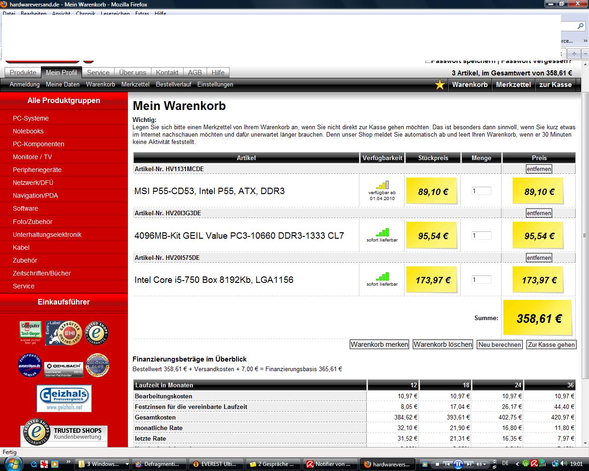Click Zur Kasse gehen button

pyautogui.click(x=551, y=345)
